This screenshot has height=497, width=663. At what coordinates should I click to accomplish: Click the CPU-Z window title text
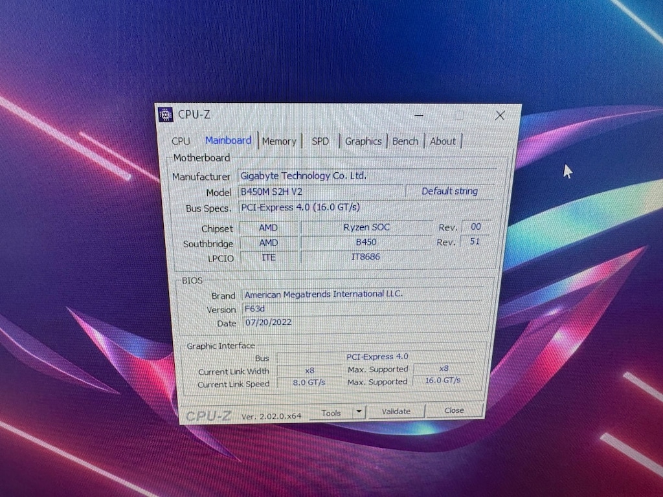(x=194, y=115)
